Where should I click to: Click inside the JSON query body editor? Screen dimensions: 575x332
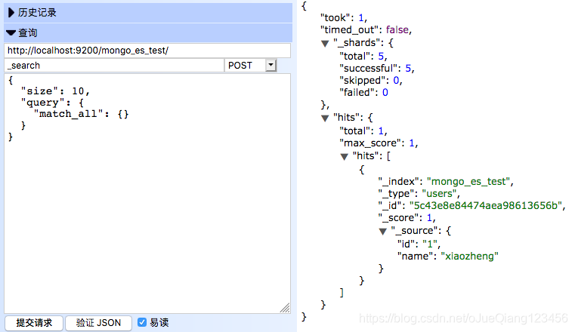(x=147, y=193)
